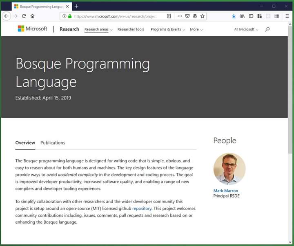Image resolution: width=294 pixels, height=246 pixels.
Task: Go back using the browser back arrow
Action: (7, 16)
